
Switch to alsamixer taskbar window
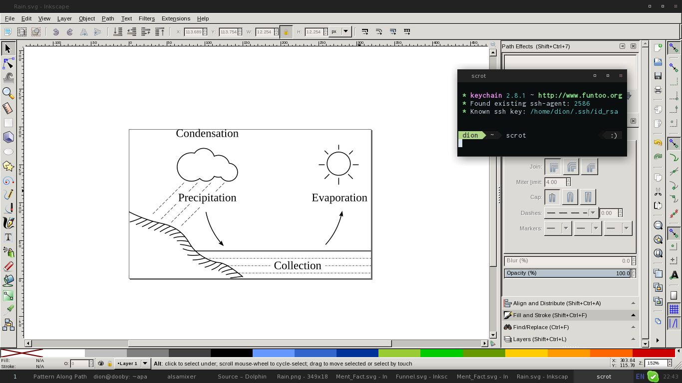182,377
